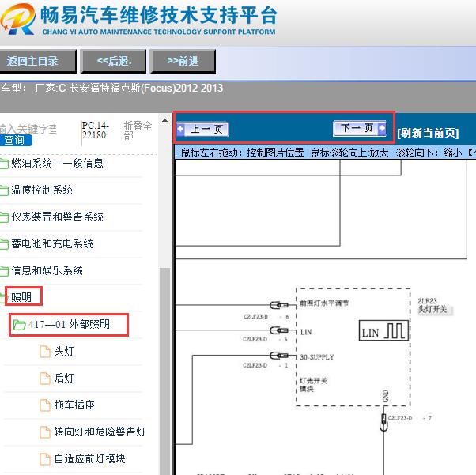Screen dimensions: 476x475
Task: Click folder icon beside 温度控制系统
Action: (x=4, y=190)
